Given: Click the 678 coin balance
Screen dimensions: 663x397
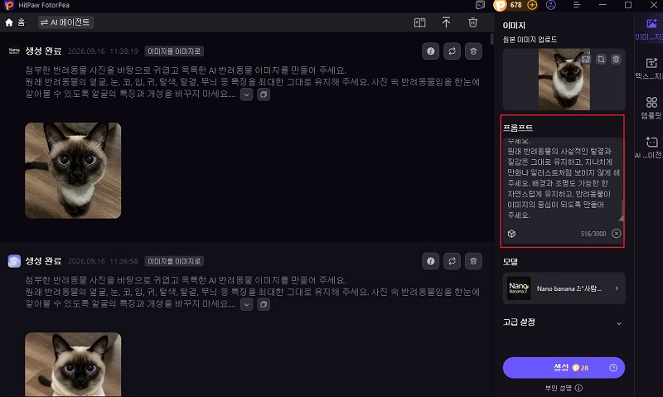Looking at the screenshot, I should [x=515, y=5].
